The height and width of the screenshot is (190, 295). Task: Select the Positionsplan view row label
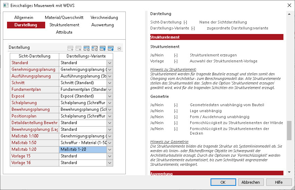pyautogui.click(x=34, y=116)
